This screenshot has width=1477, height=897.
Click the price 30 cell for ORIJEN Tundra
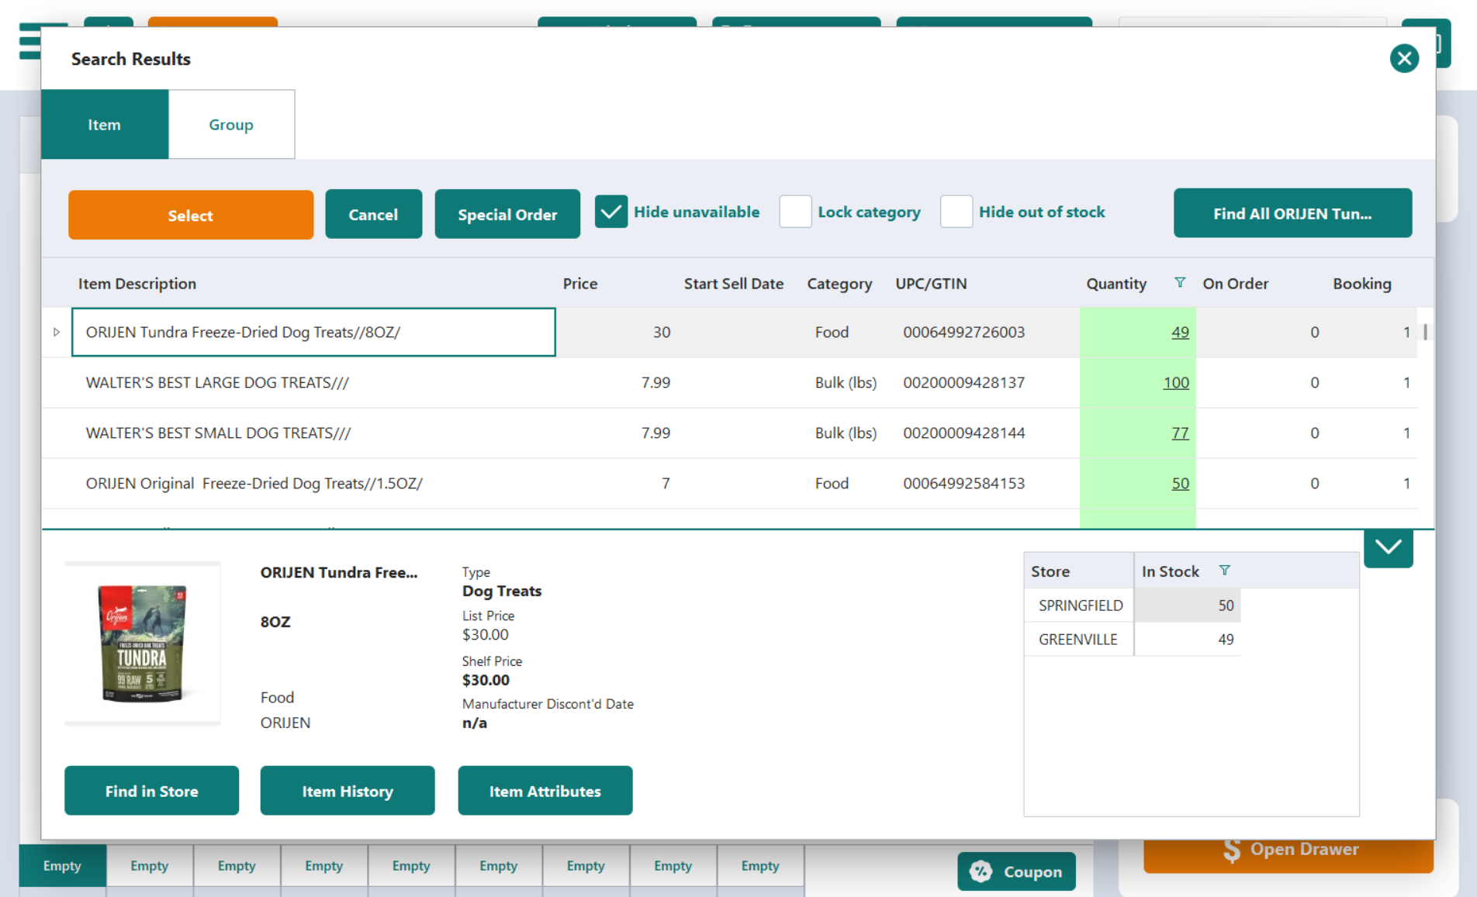pyautogui.click(x=661, y=332)
